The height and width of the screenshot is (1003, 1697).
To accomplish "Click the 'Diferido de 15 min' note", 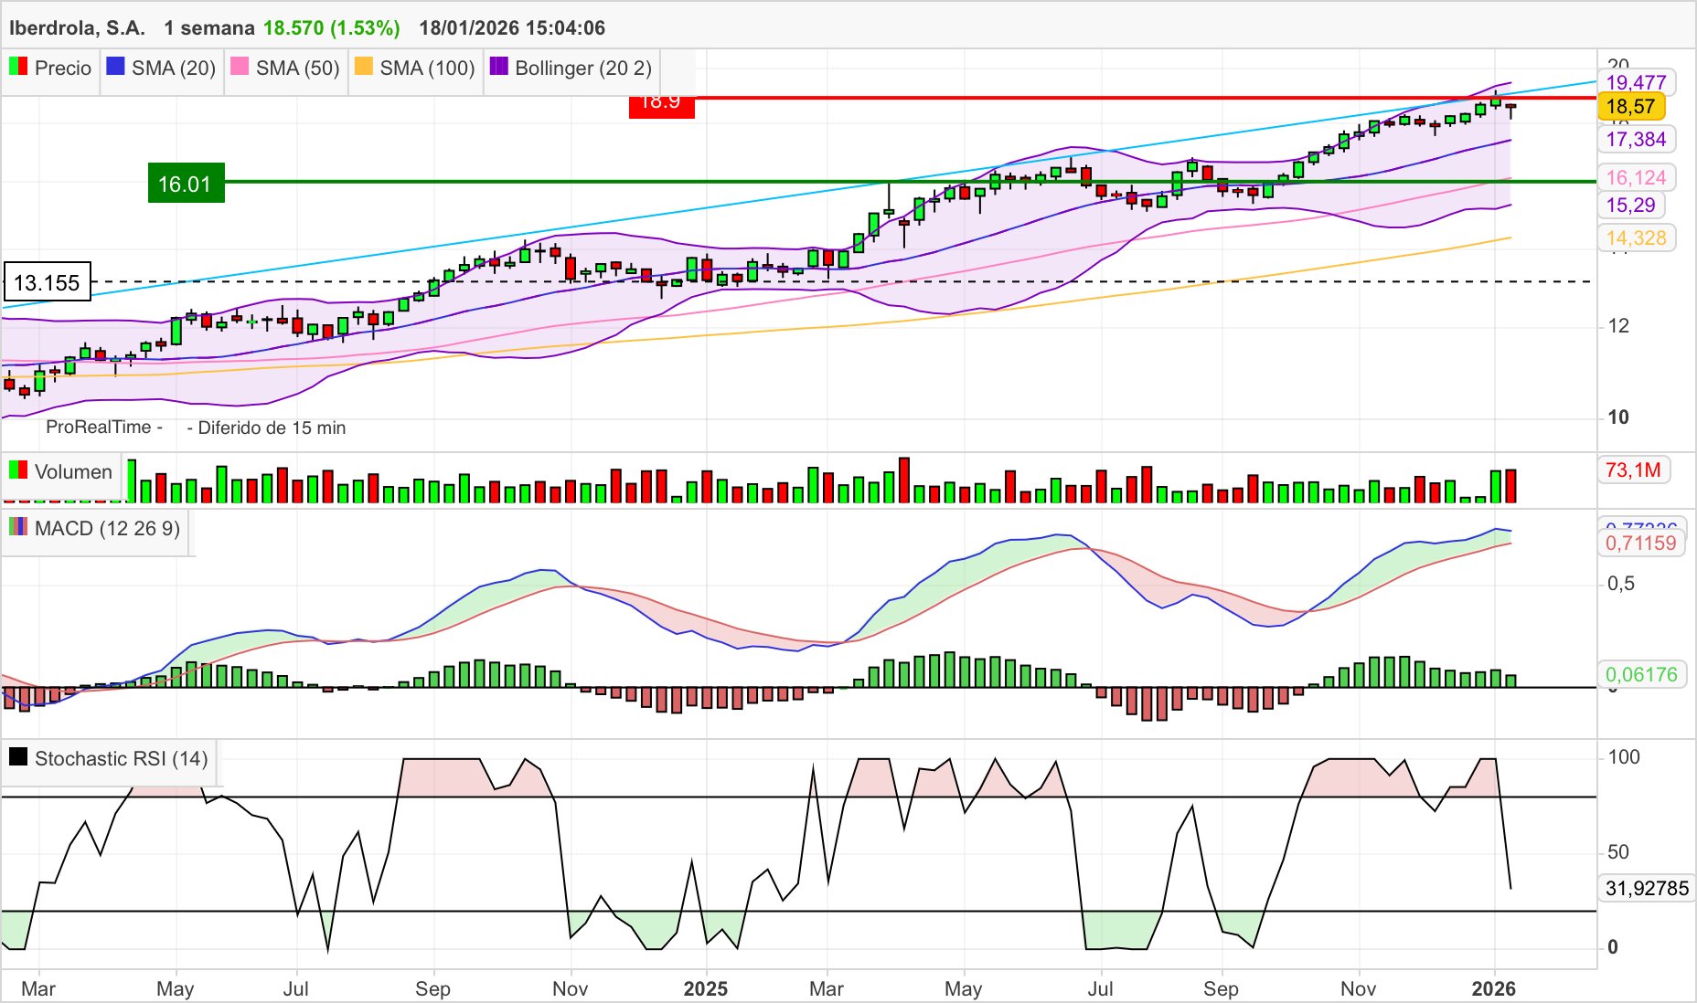I will pos(272,428).
